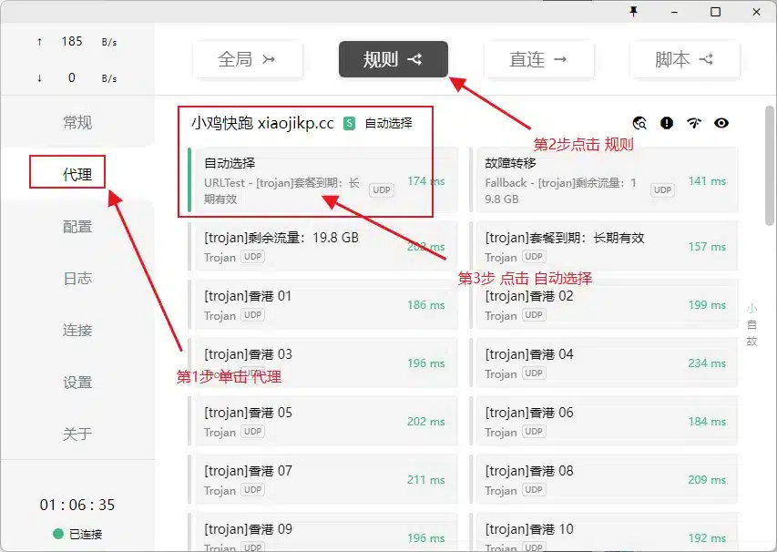The image size is (777, 552).
Task: Click the green S badge beside xiaojikp.cc
Action: (350, 123)
